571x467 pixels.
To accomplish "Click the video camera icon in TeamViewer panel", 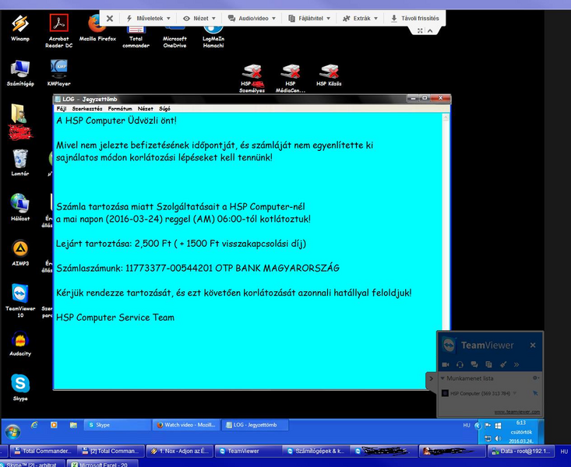I will (446, 364).
